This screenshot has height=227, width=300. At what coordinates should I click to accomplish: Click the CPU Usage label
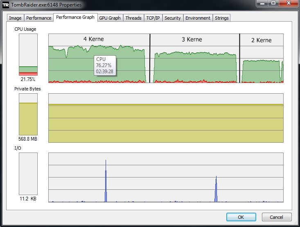pos(25,29)
